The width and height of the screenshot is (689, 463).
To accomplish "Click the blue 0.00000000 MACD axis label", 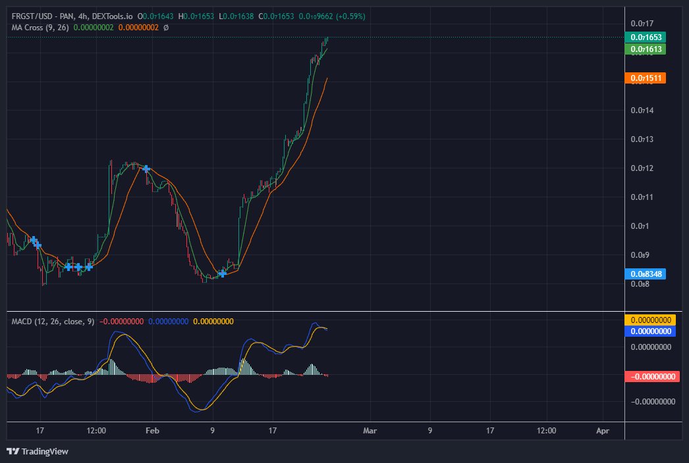I will click(650, 331).
